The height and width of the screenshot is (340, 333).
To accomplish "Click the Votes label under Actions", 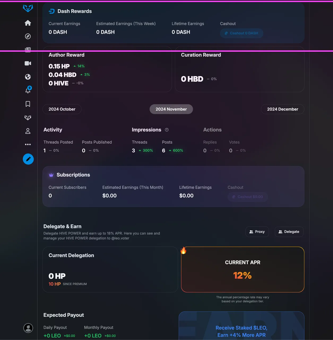I will click(234, 142).
